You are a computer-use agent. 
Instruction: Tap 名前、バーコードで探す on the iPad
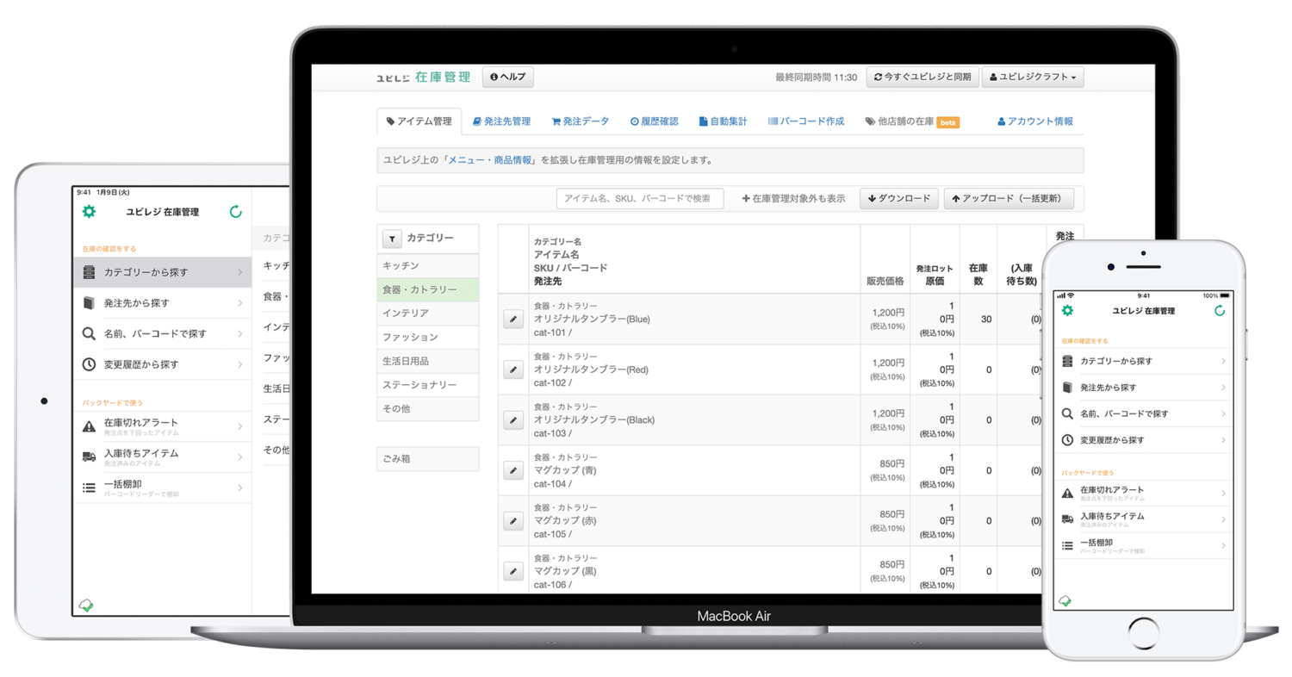[162, 333]
